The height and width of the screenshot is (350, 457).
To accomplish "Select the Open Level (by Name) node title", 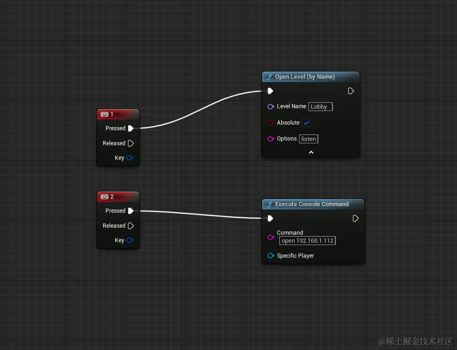I will (305, 77).
